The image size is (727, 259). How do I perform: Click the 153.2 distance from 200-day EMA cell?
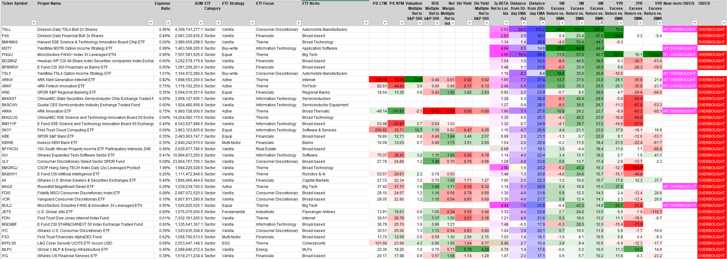536,30
